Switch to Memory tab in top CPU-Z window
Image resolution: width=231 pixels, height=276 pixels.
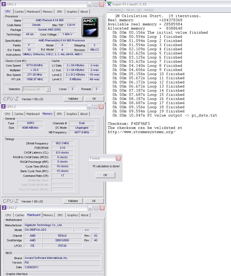point(48,12)
